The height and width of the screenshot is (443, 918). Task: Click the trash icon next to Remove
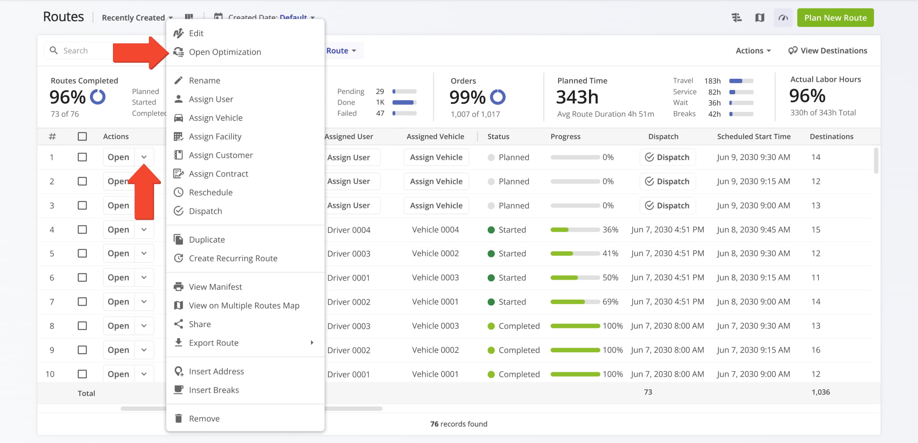coord(178,418)
